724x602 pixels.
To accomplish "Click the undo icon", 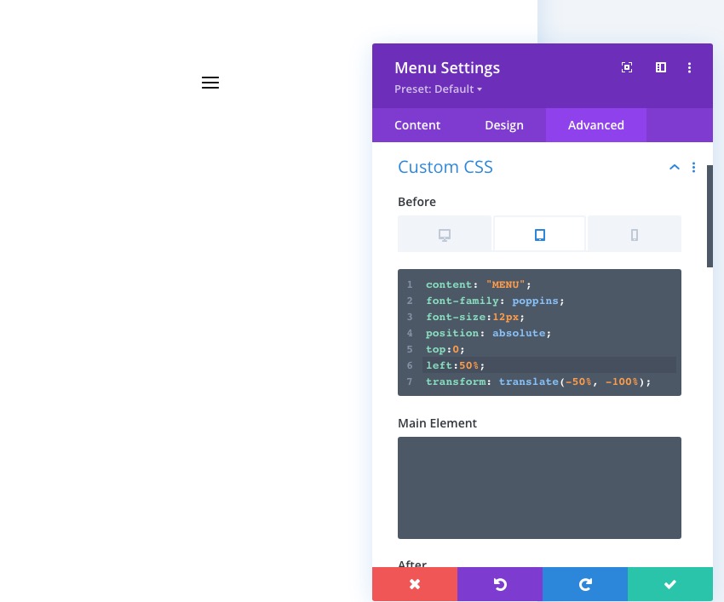I will tap(500, 584).
